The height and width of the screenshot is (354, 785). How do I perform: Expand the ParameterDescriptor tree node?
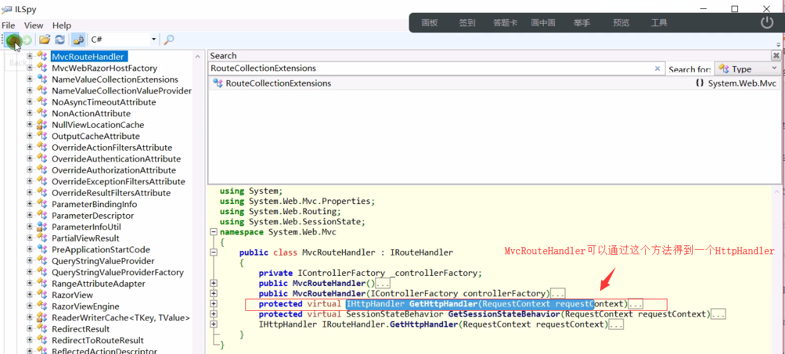pos(29,215)
